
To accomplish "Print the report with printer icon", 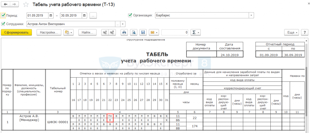I will (124, 33).
